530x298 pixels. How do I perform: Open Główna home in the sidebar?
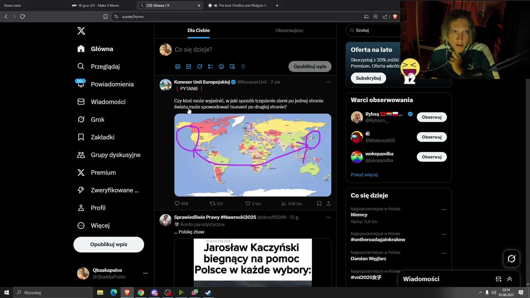click(95, 49)
